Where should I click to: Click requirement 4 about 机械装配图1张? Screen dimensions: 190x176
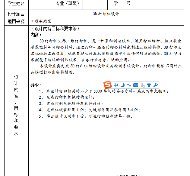click(90, 110)
